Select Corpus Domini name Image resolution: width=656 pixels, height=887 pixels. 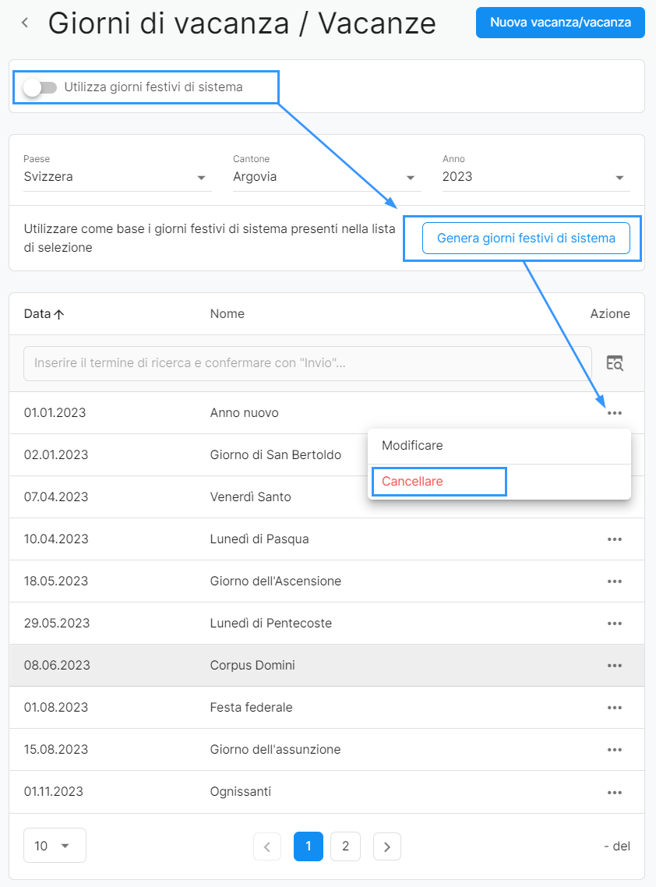pos(252,666)
